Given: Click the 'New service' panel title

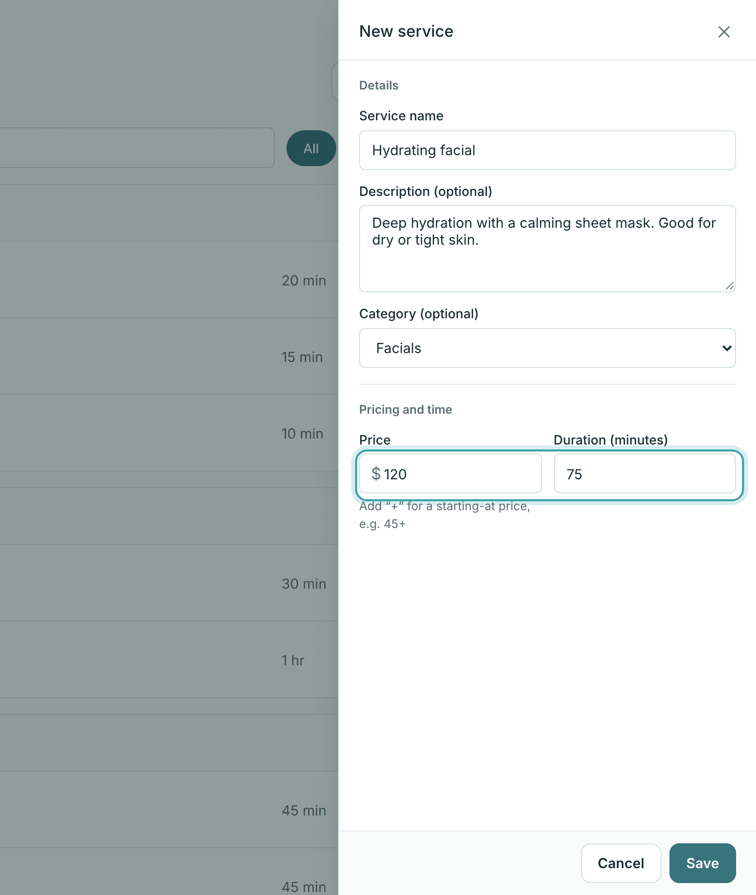Looking at the screenshot, I should pos(406,31).
